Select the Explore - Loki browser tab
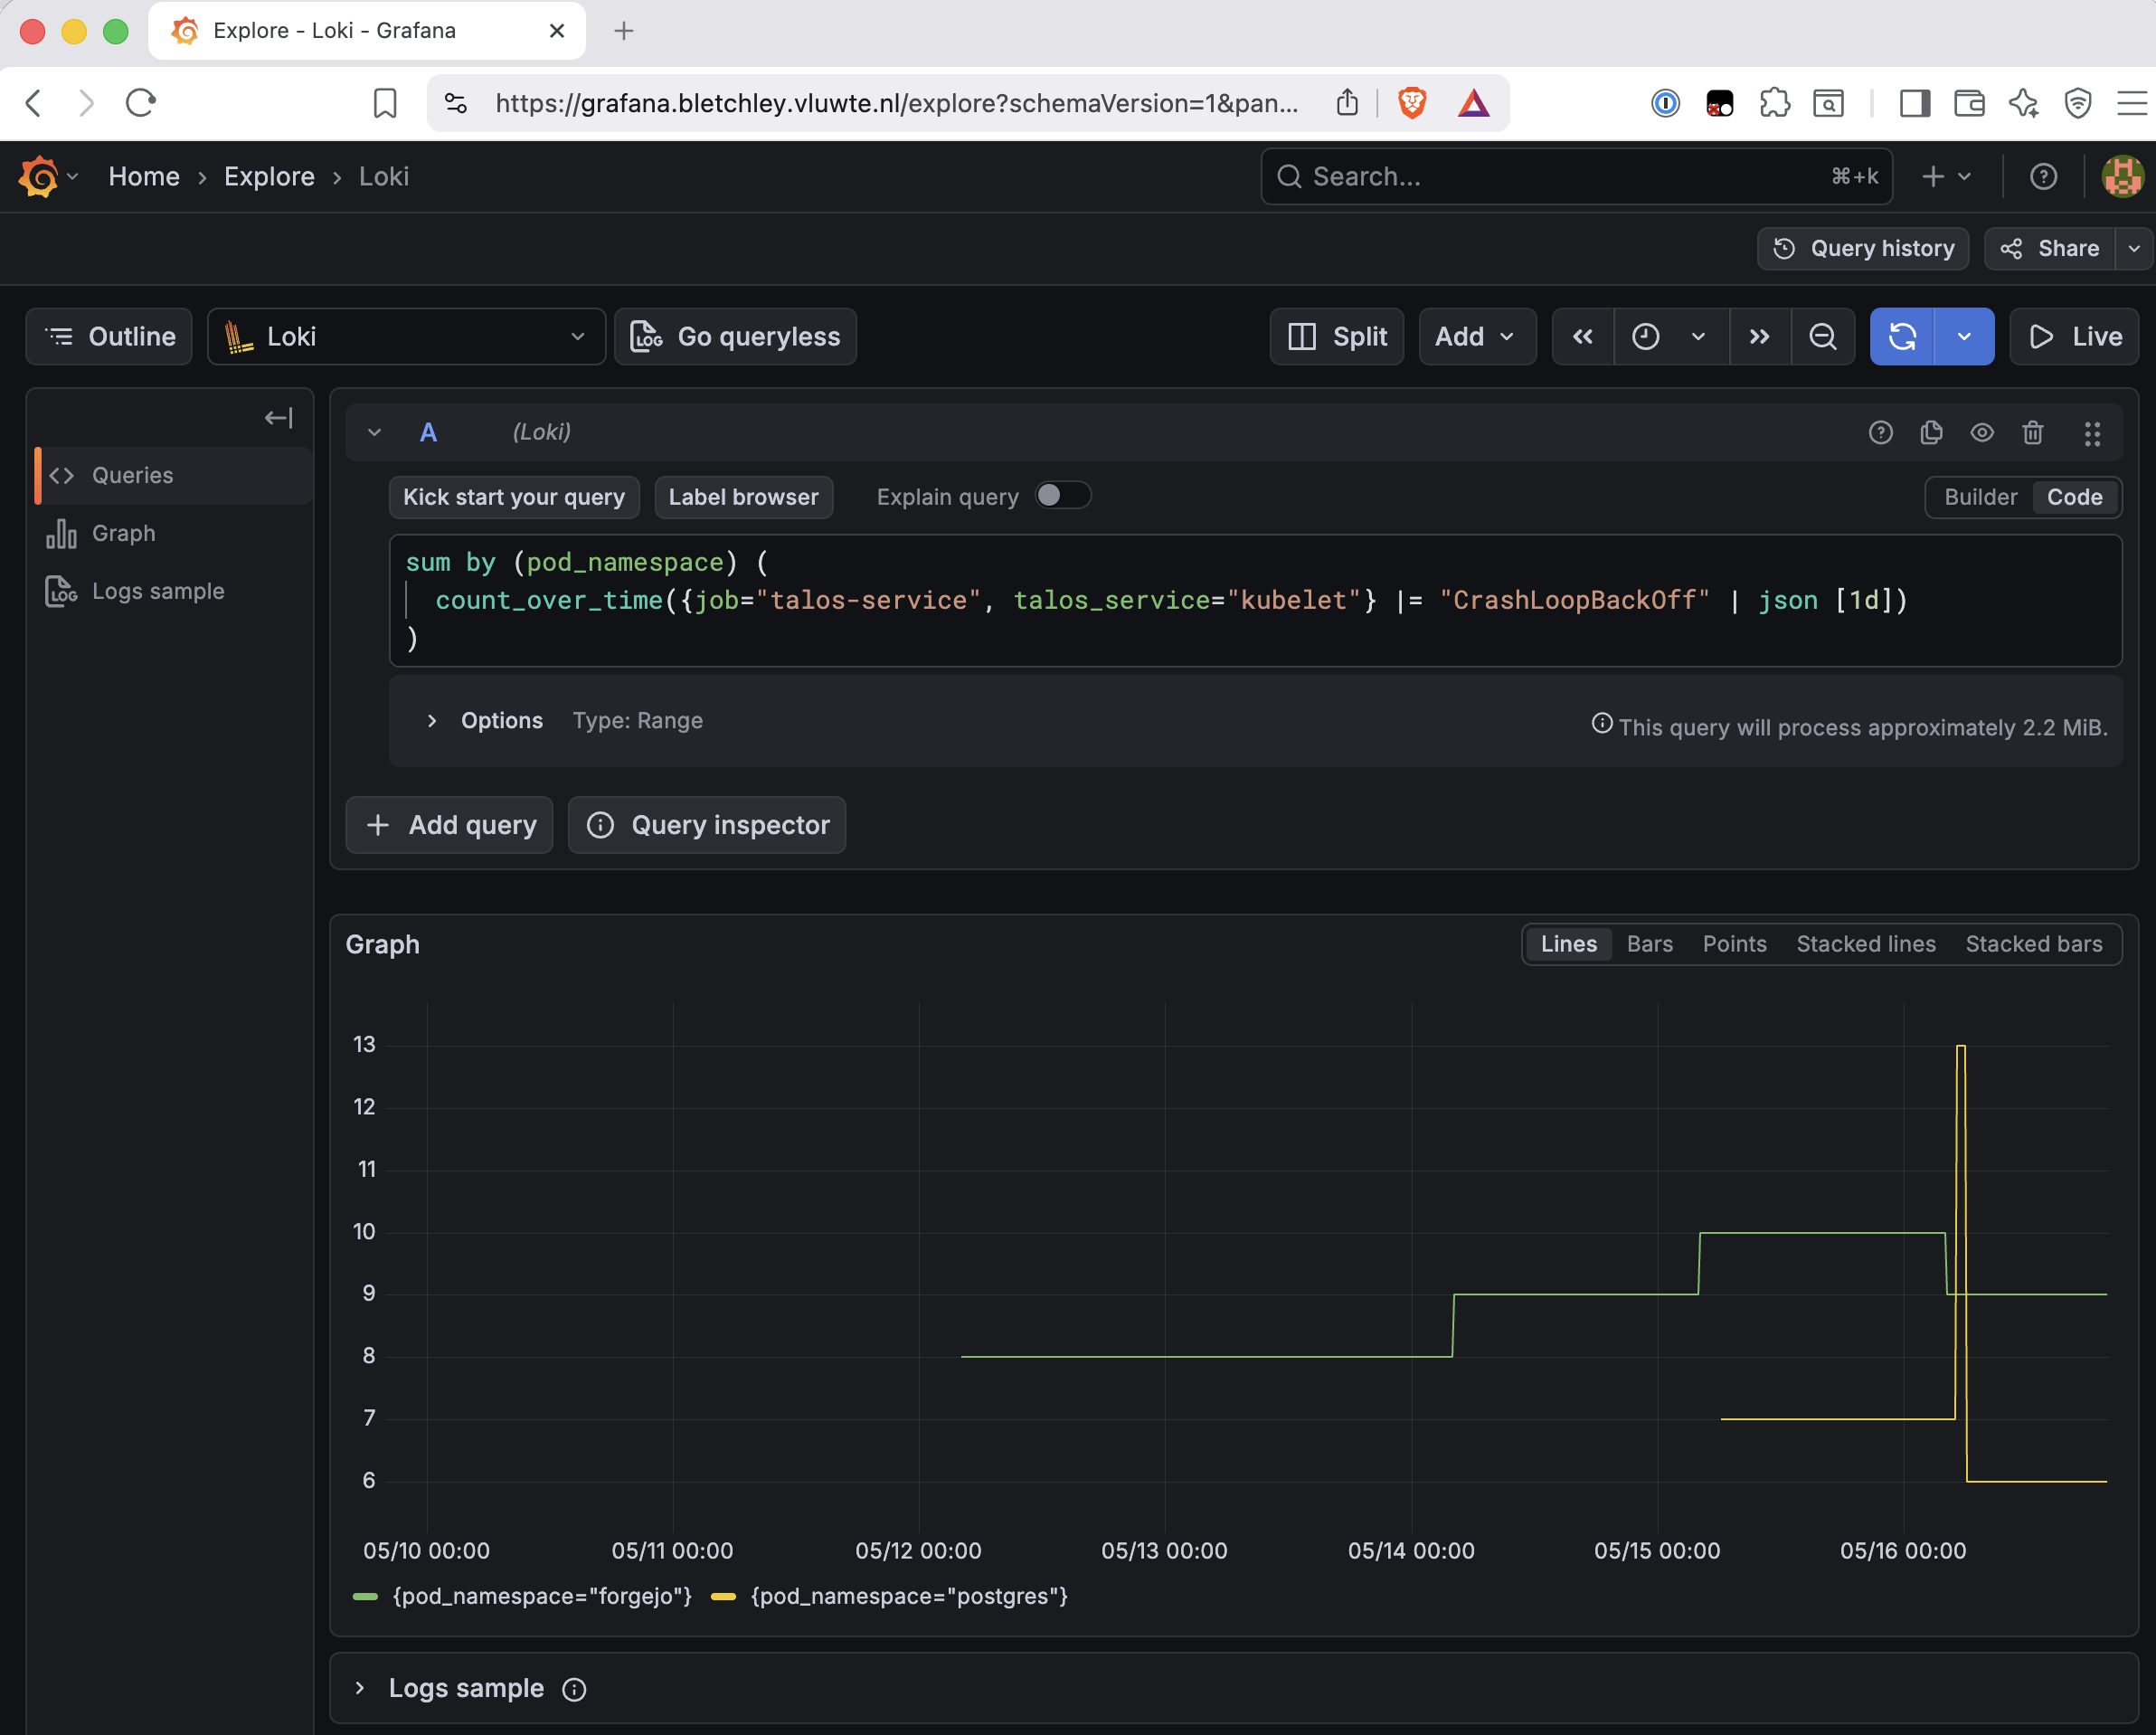The width and height of the screenshot is (2156, 1735). (x=366, y=31)
